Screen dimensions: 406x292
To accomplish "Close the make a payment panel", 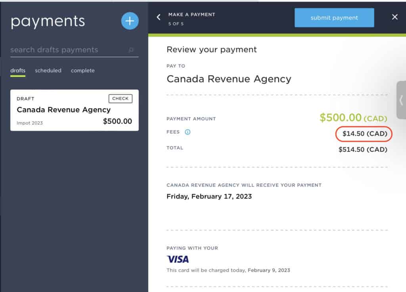I will pyautogui.click(x=395, y=17).
